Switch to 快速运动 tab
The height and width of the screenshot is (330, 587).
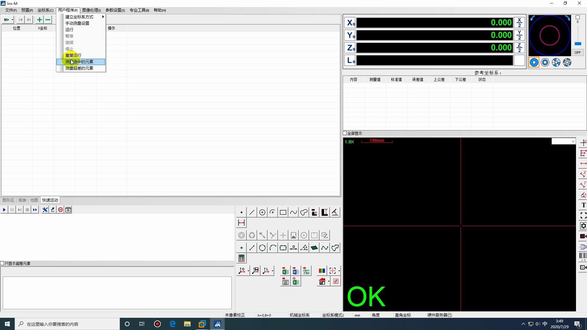point(50,200)
